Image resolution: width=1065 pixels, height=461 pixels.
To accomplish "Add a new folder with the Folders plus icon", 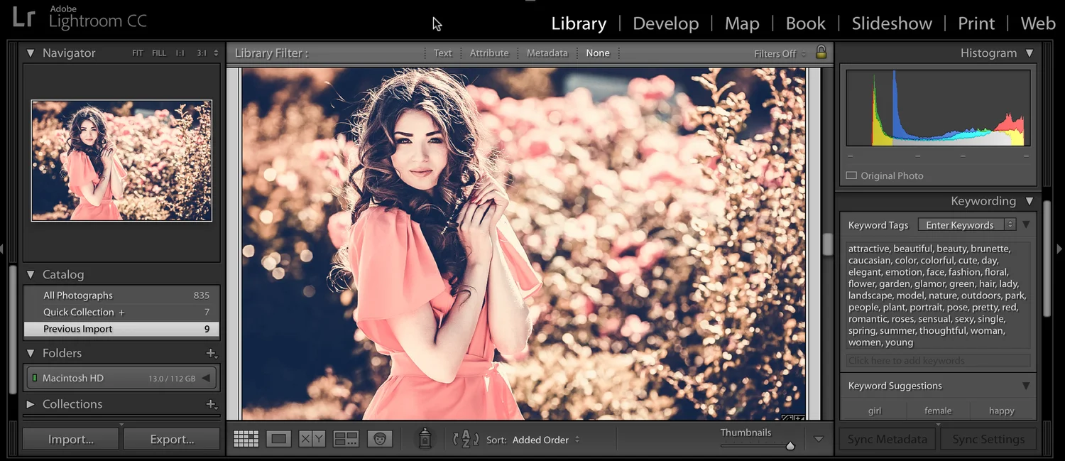I will point(211,352).
